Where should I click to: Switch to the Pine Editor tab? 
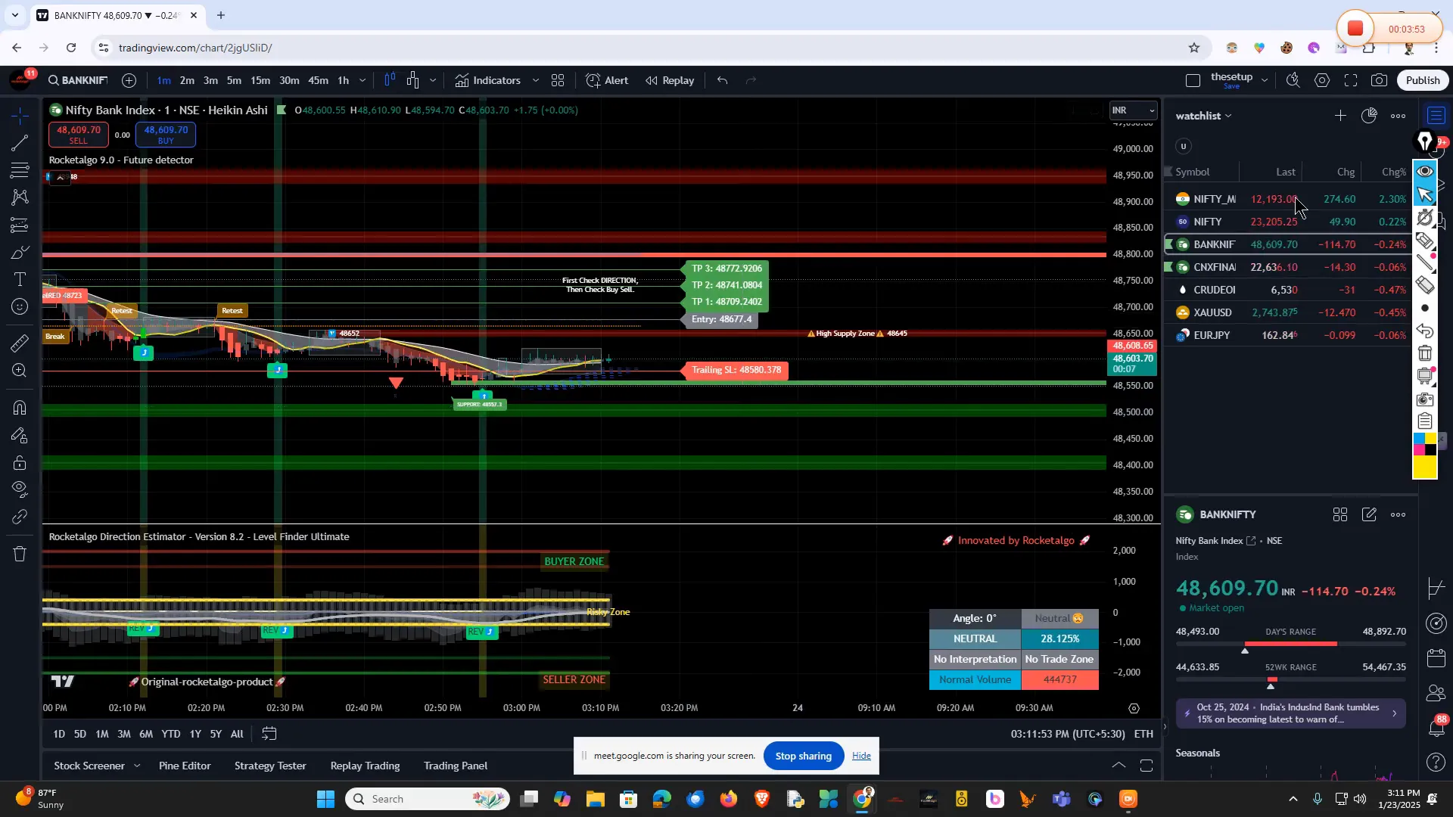pyautogui.click(x=184, y=766)
